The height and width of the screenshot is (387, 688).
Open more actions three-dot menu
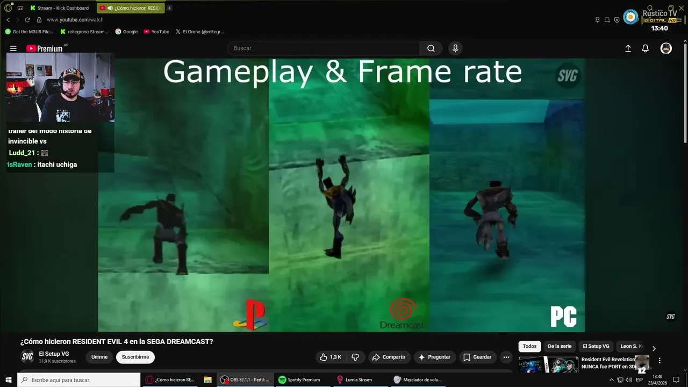point(506,357)
